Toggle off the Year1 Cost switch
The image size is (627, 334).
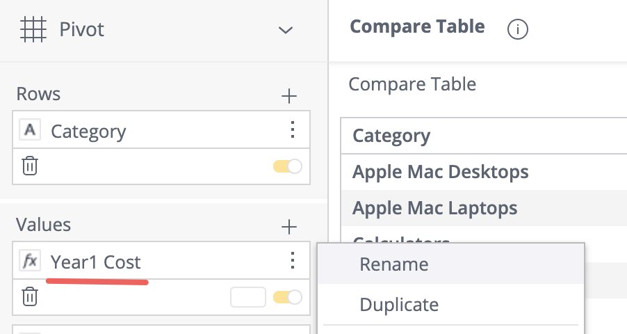(x=288, y=297)
